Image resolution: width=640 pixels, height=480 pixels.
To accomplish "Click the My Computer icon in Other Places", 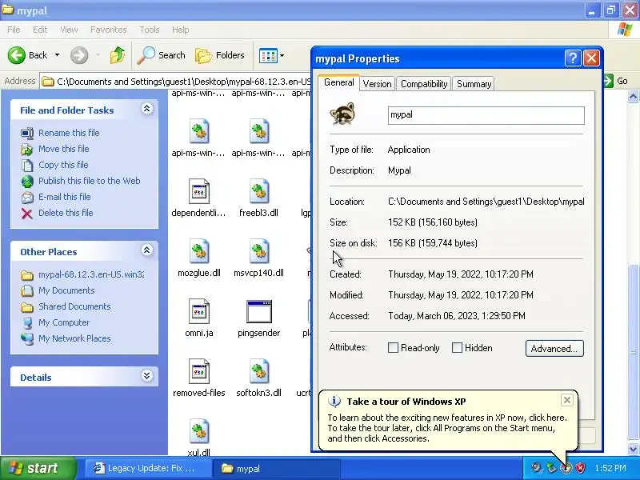I will pyautogui.click(x=27, y=323).
